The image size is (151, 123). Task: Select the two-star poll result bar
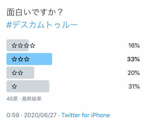[20, 73]
